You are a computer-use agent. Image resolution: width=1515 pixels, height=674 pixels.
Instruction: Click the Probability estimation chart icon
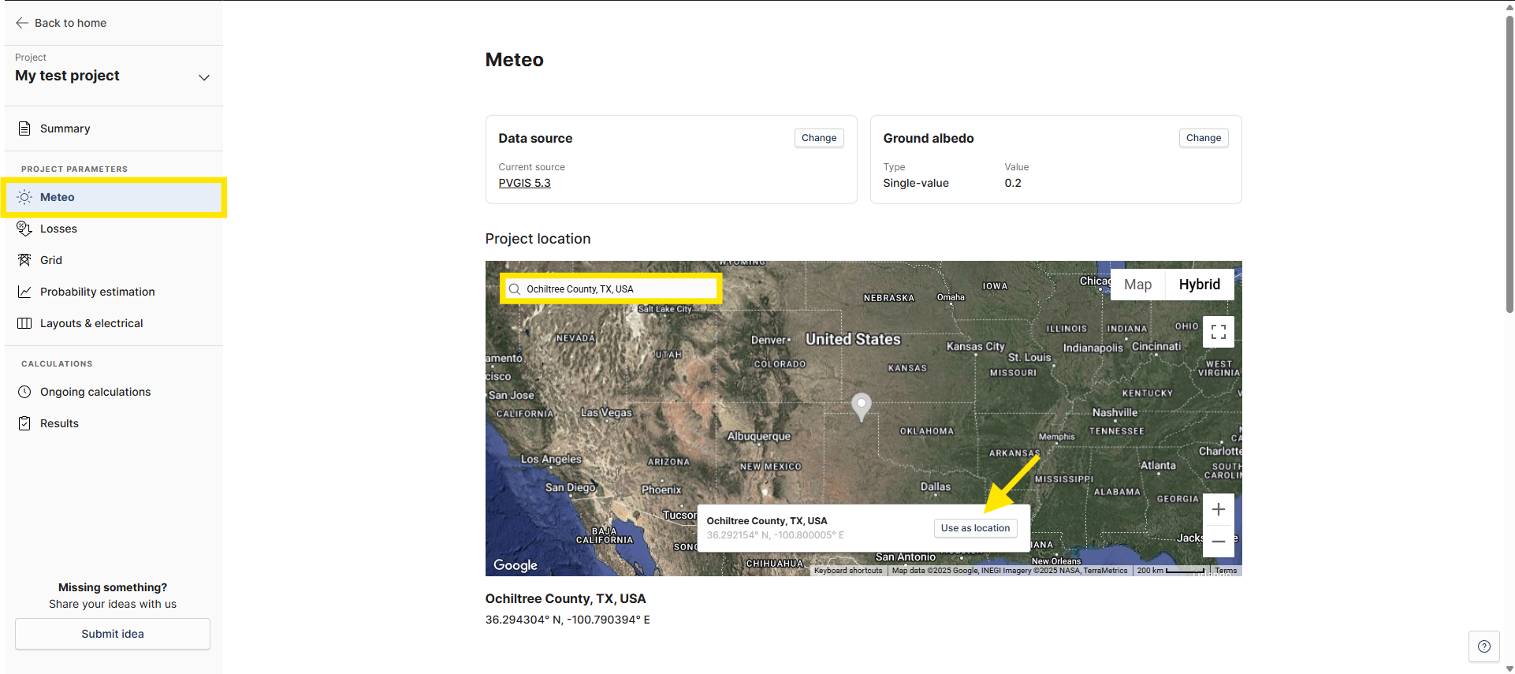pos(24,292)
